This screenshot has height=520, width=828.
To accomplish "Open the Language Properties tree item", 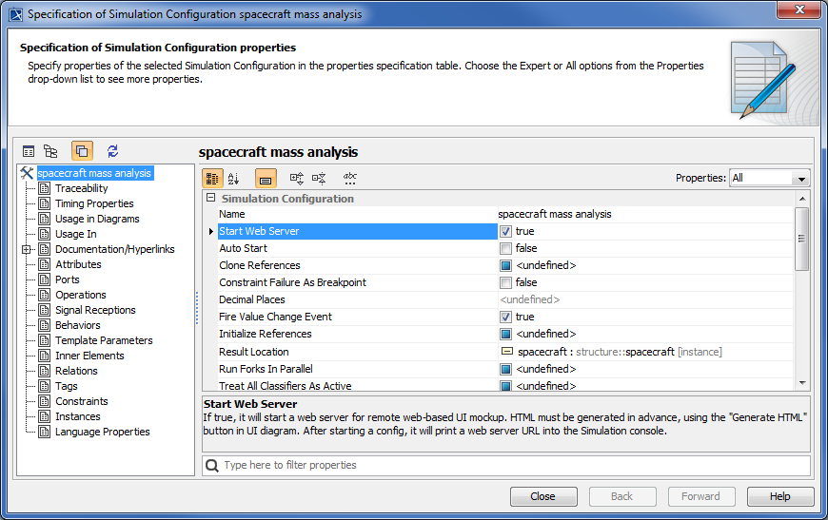I will [102, 432].
